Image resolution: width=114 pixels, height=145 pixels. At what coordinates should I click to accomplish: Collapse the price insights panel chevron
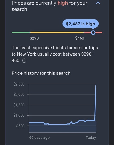[x=98, y=3]
